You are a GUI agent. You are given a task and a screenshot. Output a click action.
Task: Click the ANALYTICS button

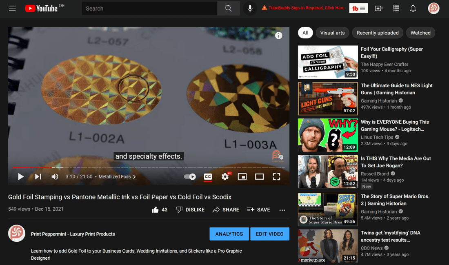pos(229,234)
